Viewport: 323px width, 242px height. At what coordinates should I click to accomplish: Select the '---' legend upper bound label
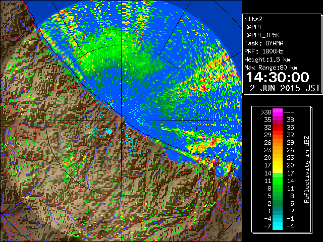(x=289, y=112)
